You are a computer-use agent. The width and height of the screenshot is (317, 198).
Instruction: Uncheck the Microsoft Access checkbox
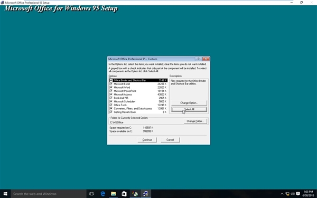111,95
